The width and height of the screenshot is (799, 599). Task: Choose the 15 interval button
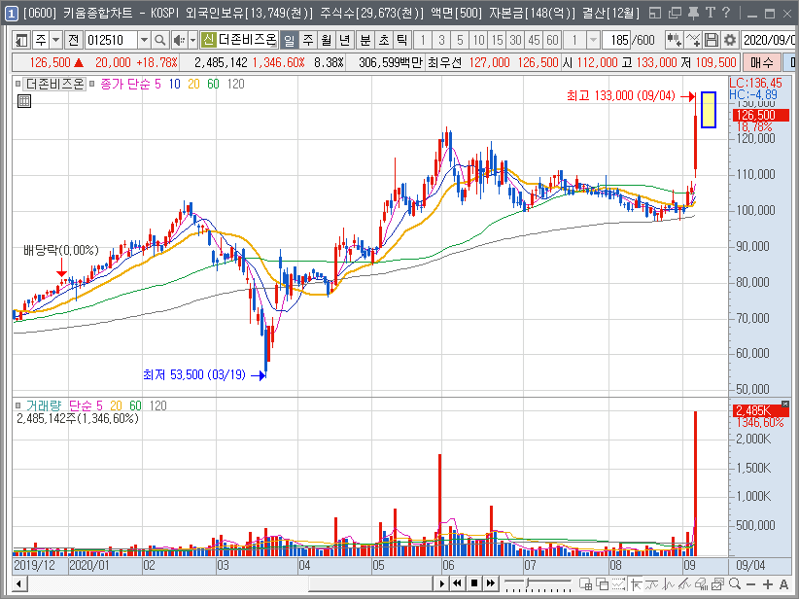pos(497,40)
